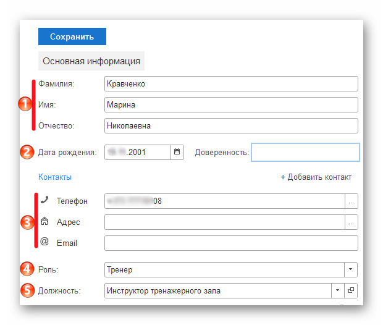Click into the Доверенность input field
The image size is (383, 325).
(x=305, y=152)
